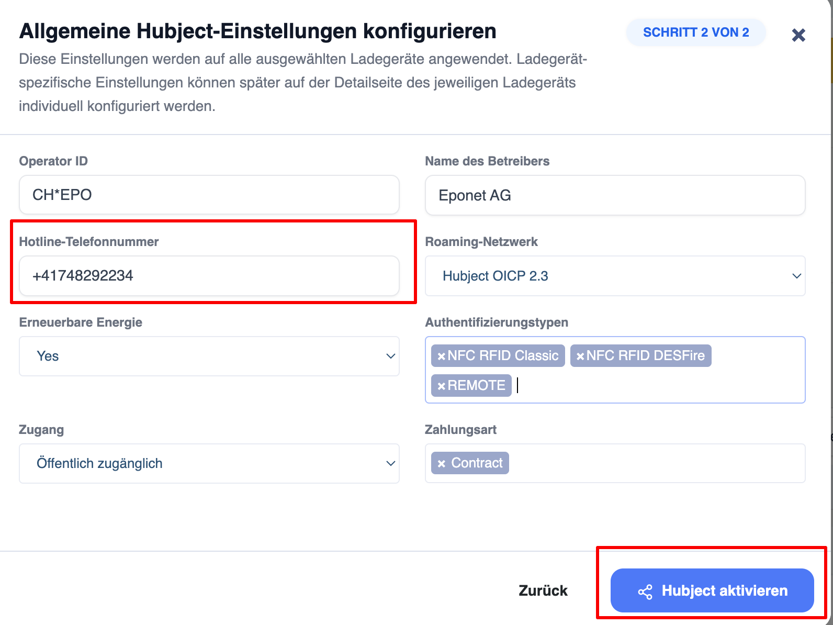
Task: Open the Roaming-Netzwerk dropdown
Action: pos(615,276)
